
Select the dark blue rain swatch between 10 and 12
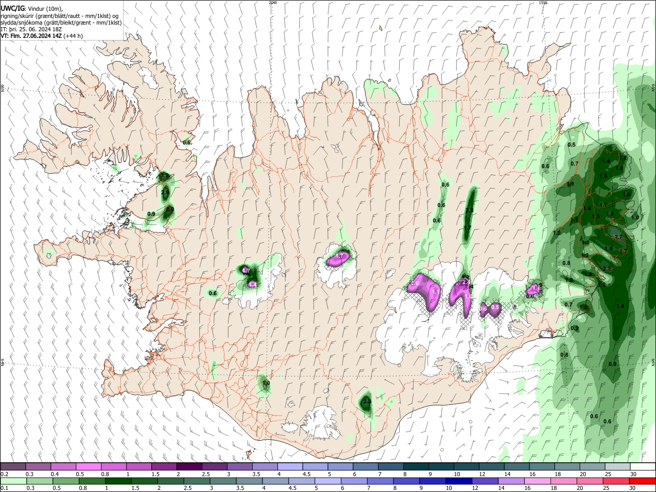[x=458, y=481]
